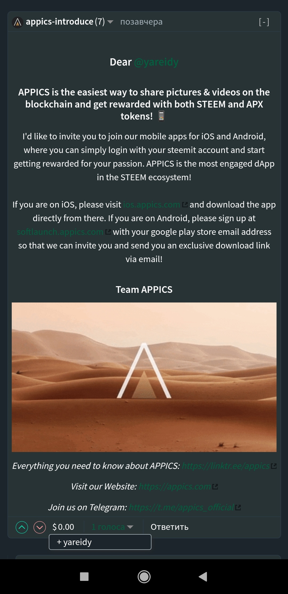Viewport: 288px width, 594px height.
Task: Upvote the comment with the green arrow
Action: [x=22, y=527]
